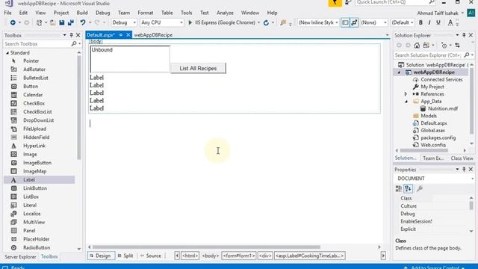The width and height of the screenshot is (478, 269).
Task: Click the browser refresh toolbar icon
Action: coord(266,22)
